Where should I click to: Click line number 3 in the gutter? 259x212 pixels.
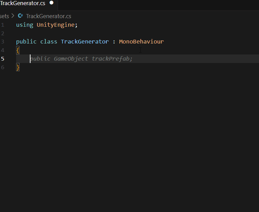(2, 41)
